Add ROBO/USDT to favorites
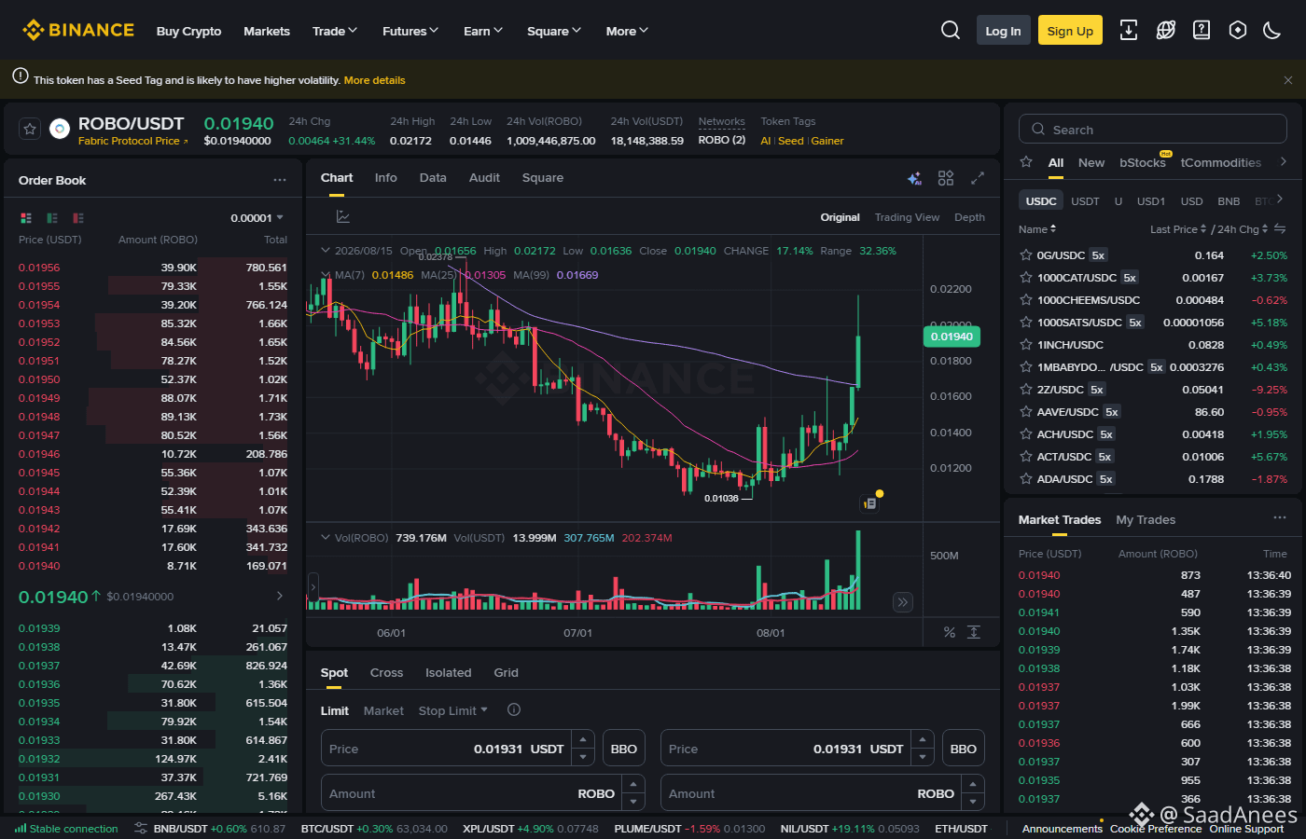The height and width of the screenshot is (839, 1306). coord(30,130)
